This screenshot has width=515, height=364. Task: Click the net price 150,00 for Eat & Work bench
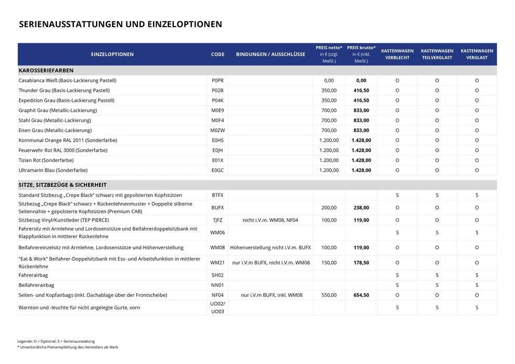pos(329,263)
